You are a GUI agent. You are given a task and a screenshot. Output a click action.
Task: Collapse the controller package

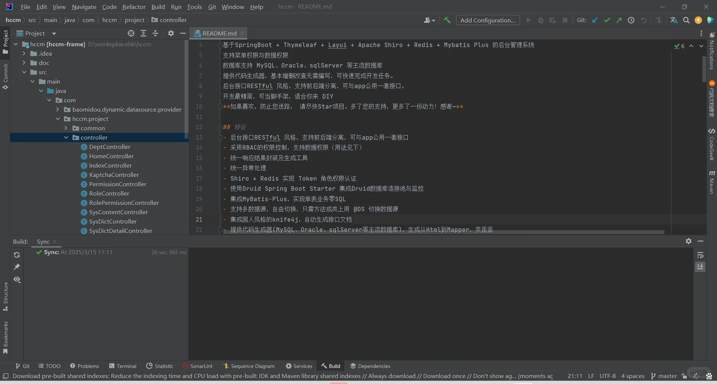point(66,137)
